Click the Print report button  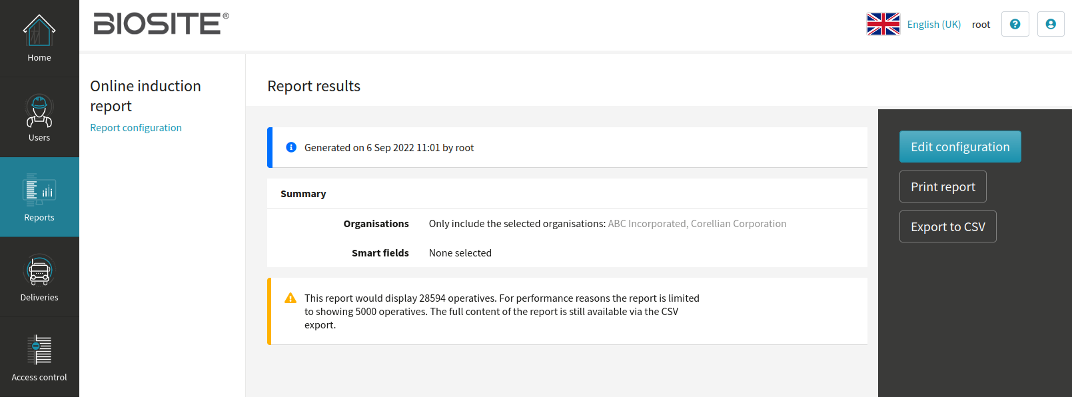pyautogui.click(x=943, y=187)
